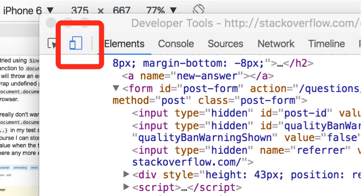Toggle the device toolbar icon

tap(76, 43)
